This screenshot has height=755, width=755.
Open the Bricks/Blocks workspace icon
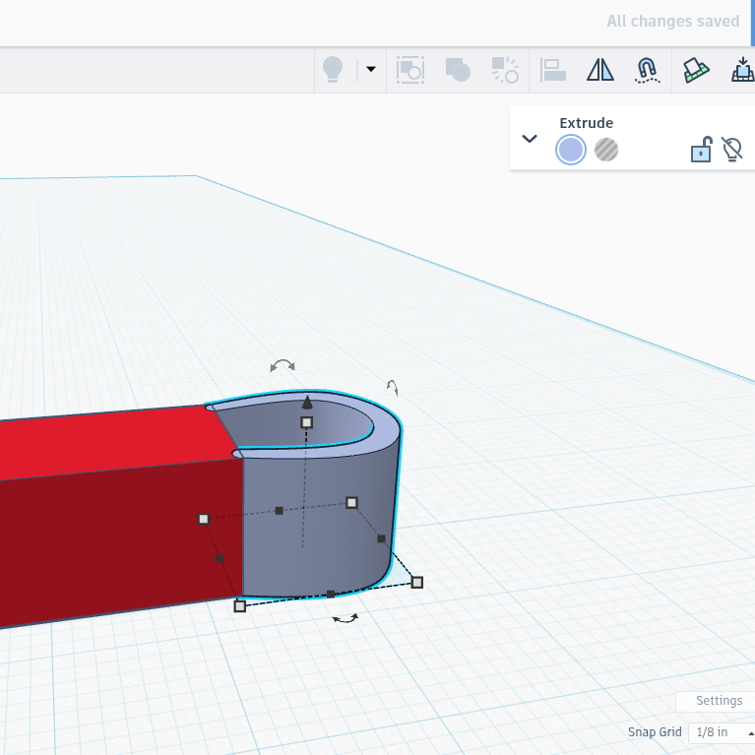coord(696,70)
